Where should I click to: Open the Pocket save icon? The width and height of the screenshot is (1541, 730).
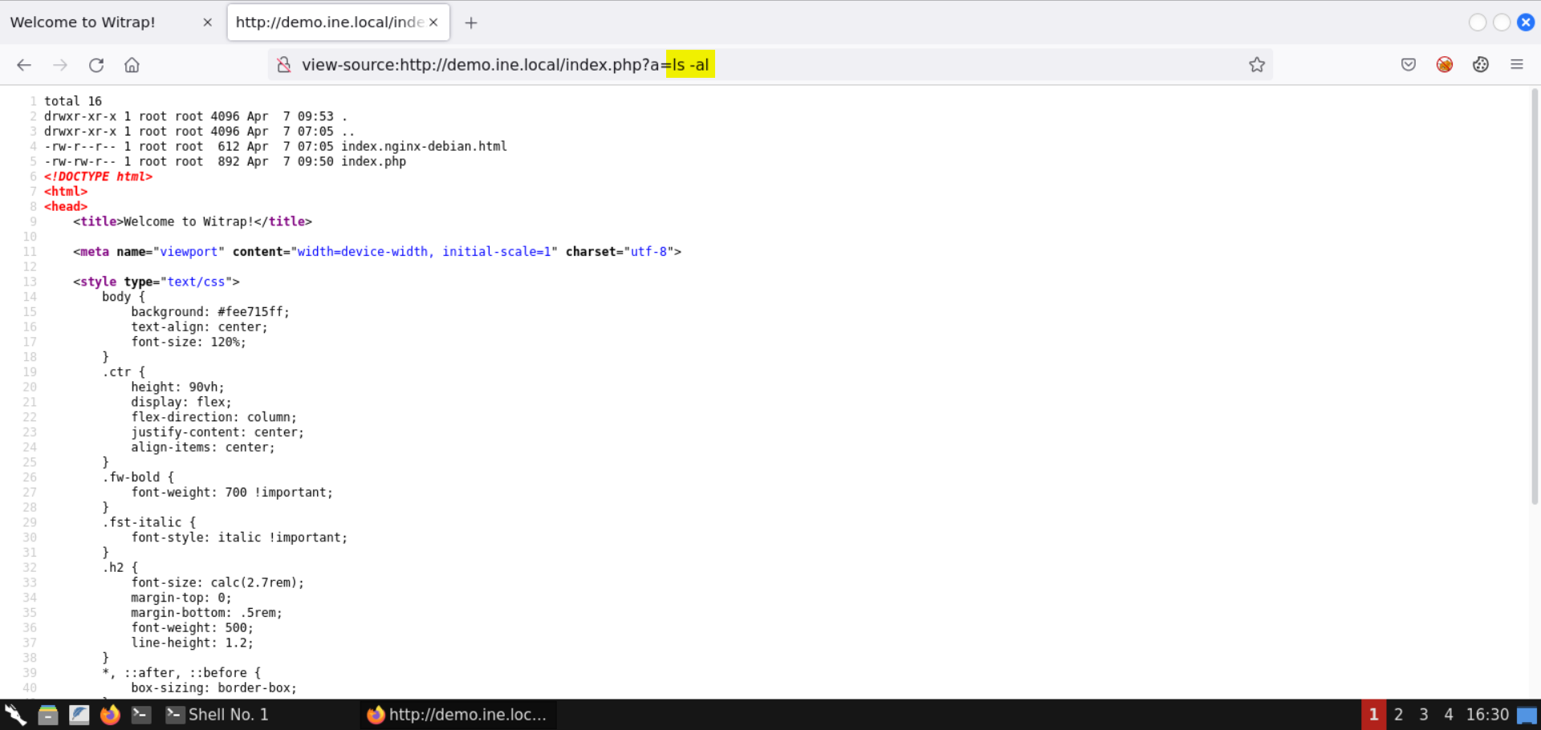coord(1409,65)
